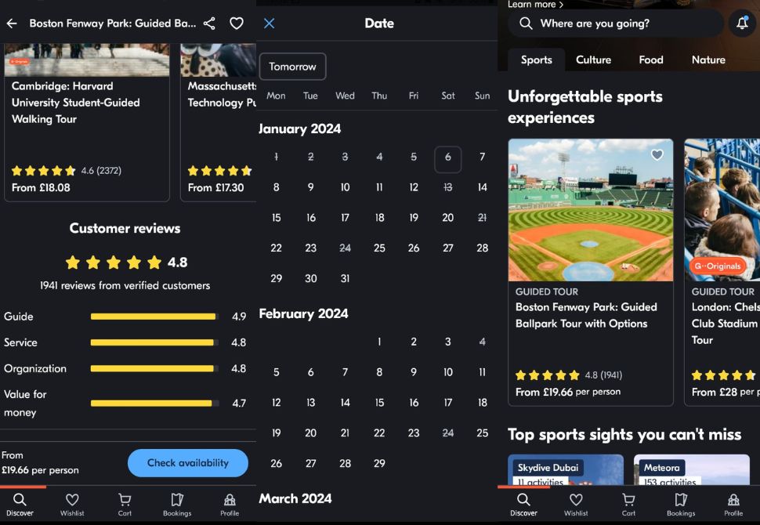Tap the Service rating bar

pos(154,342)
